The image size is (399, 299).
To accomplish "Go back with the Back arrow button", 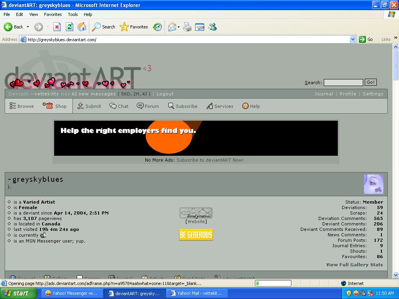I will tap(13, 27).
